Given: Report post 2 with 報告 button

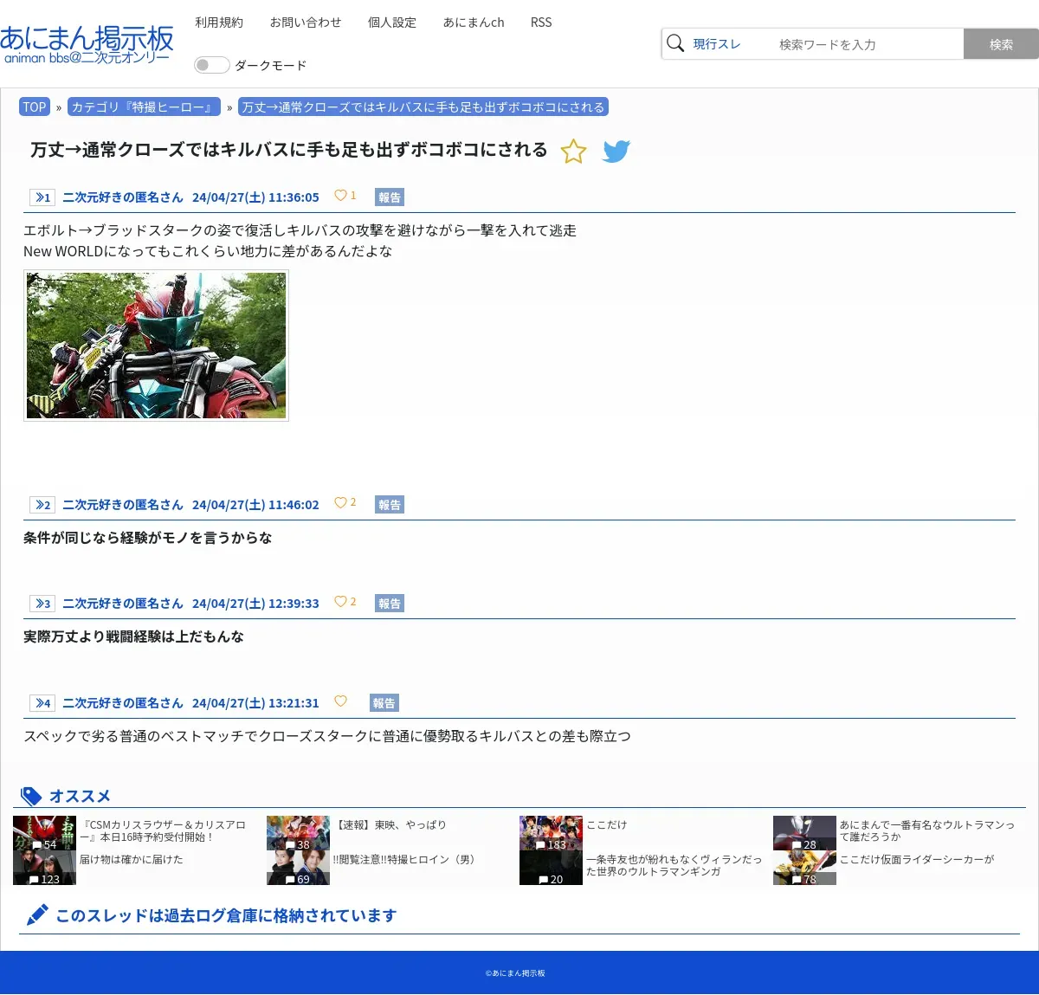Looking at the screenshot, I should [x=390, y=505].
